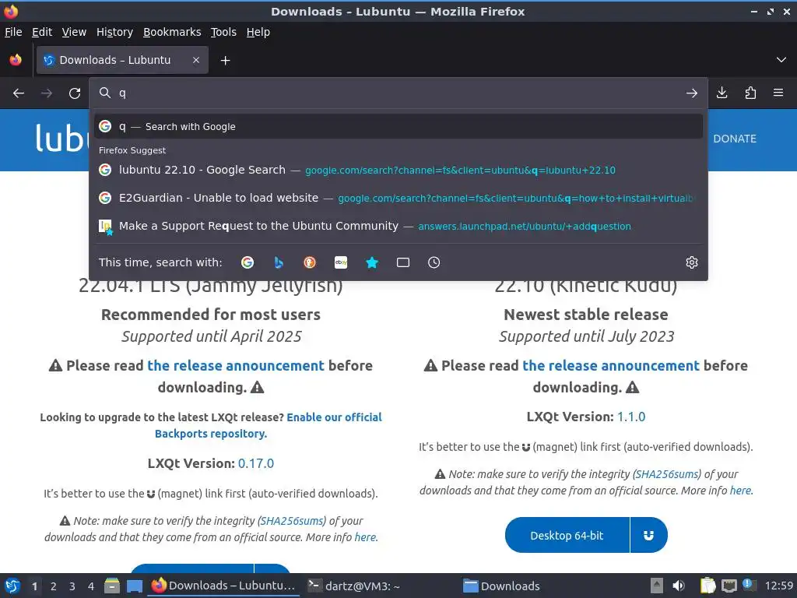Search this time with Bing icon
Viewport: 797px width, 598px height.
click(x=279, y=262)
